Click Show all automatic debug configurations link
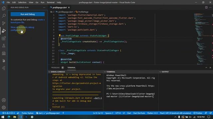 point(22,29)
